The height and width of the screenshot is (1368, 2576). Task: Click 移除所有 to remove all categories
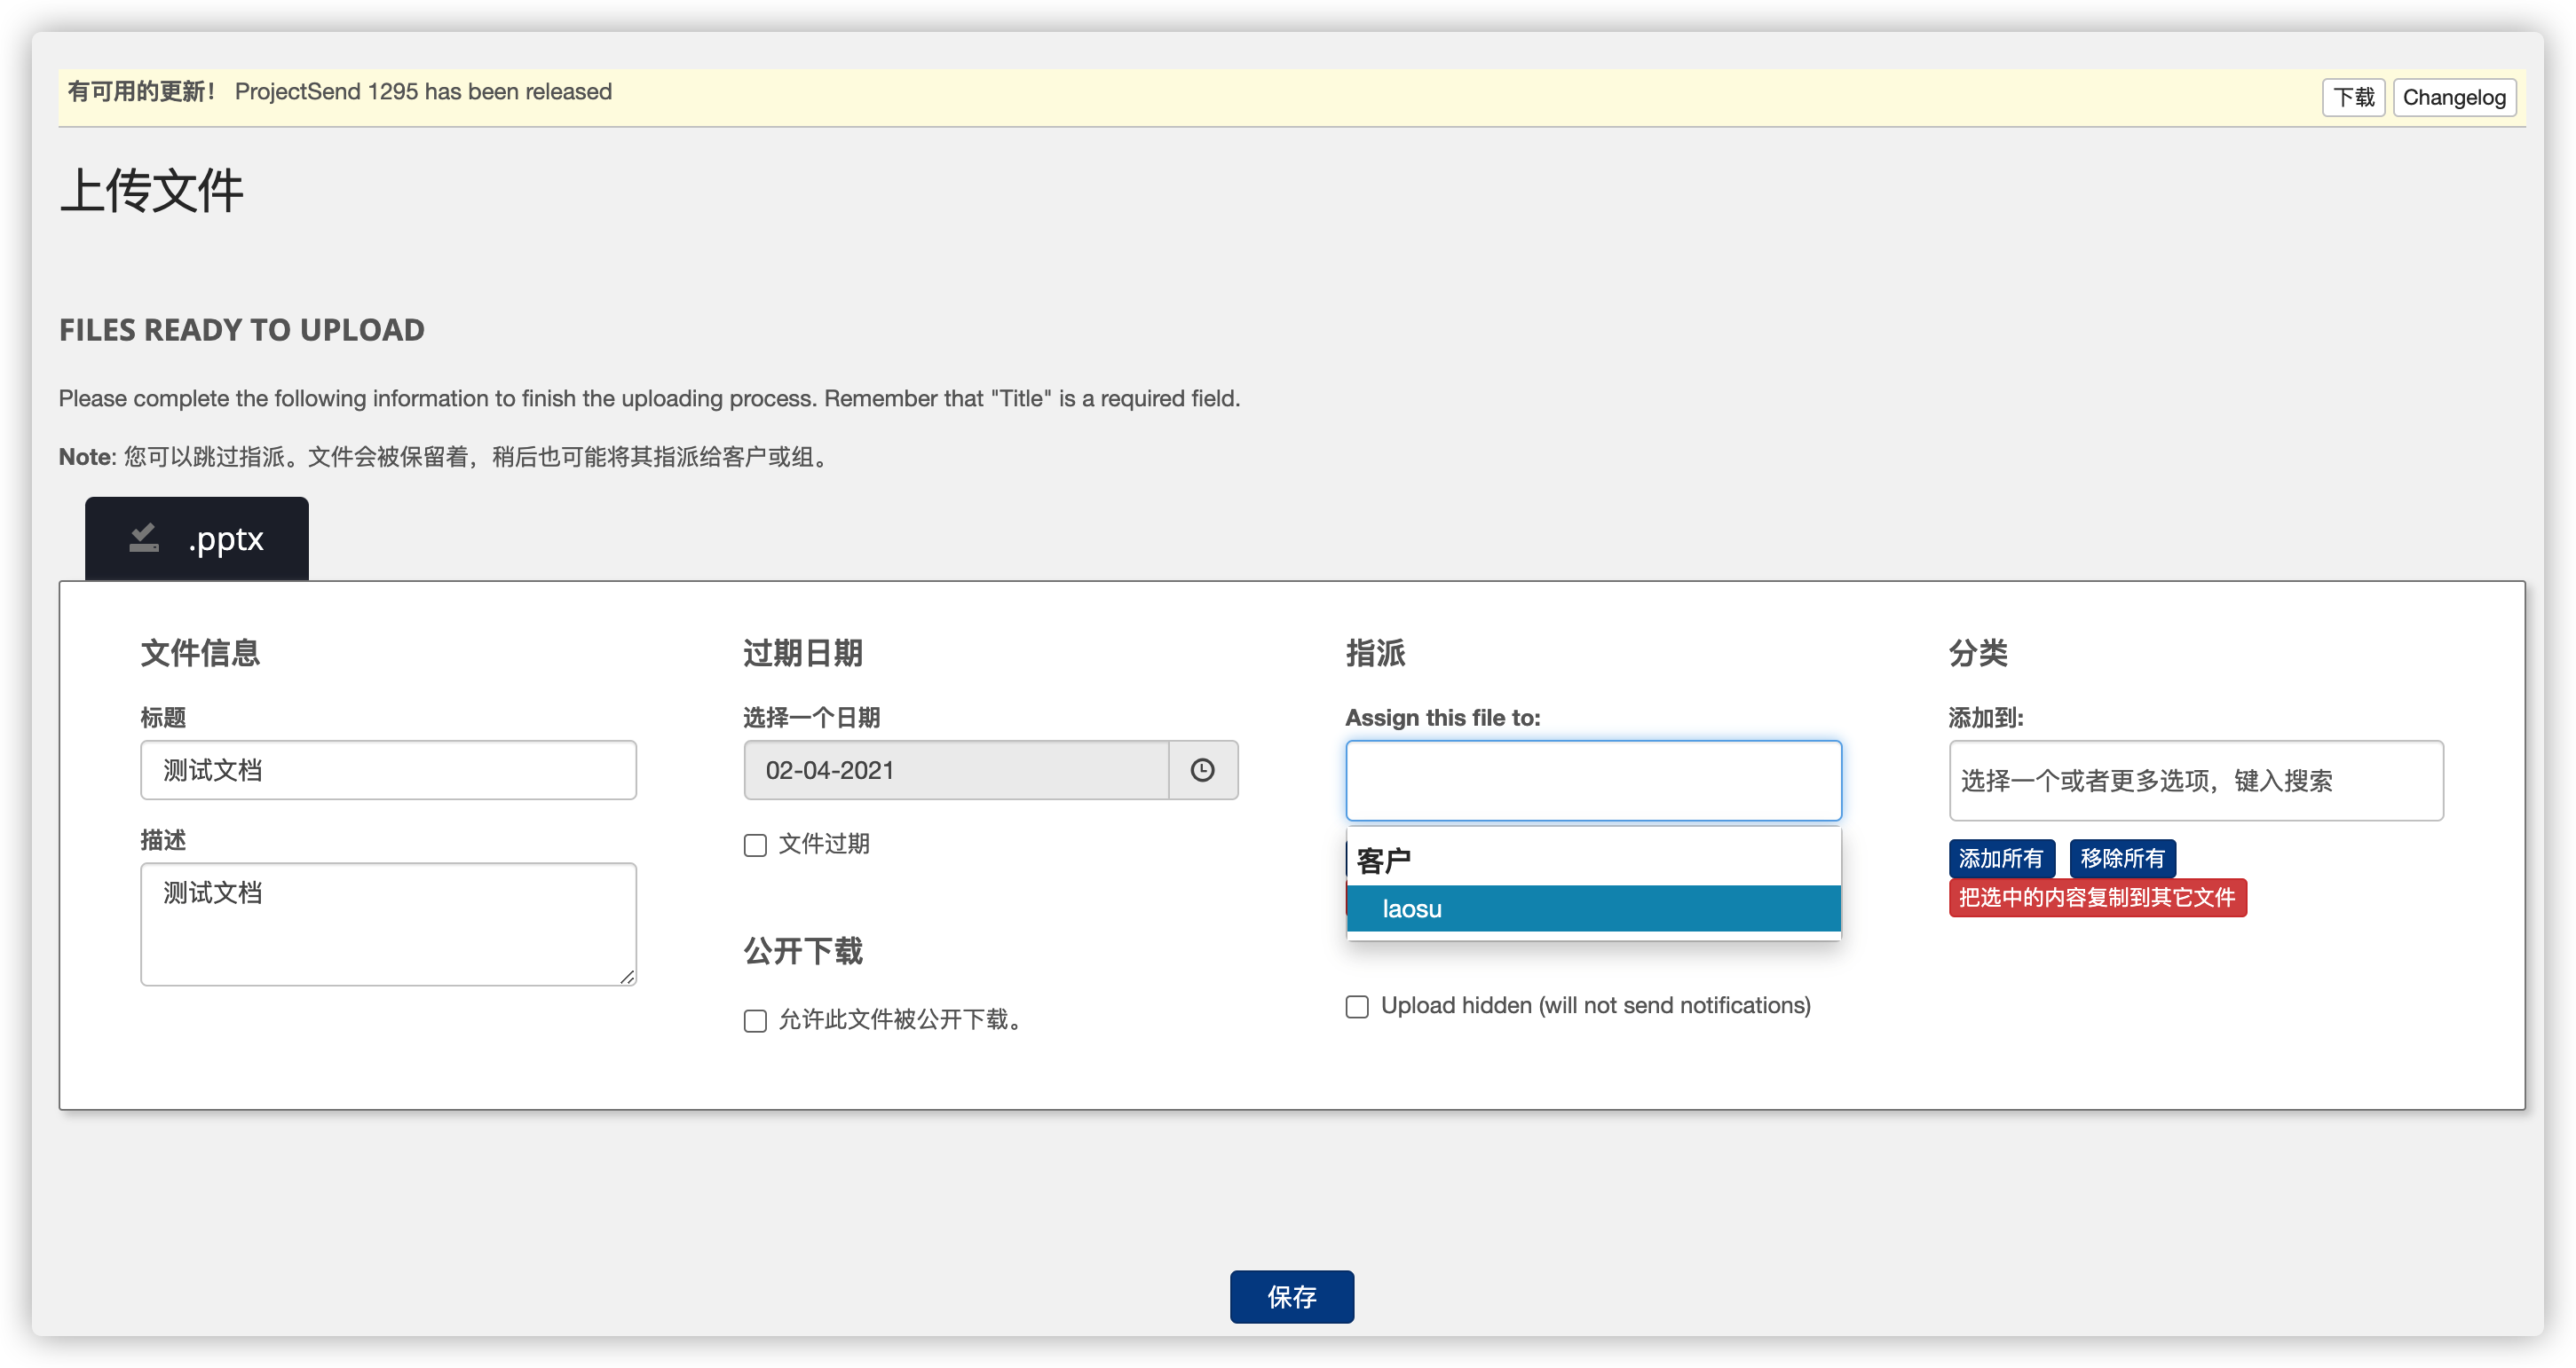2122,859
